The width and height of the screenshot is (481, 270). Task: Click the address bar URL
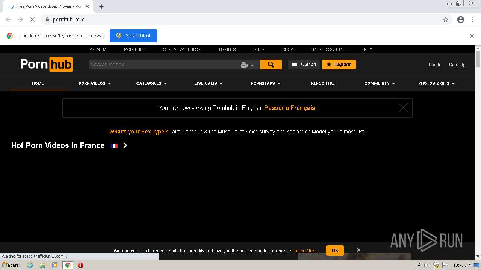69,19
